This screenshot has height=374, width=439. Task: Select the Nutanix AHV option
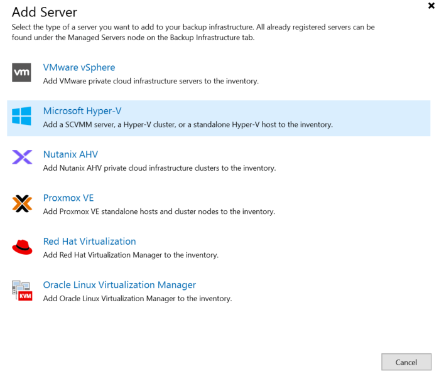[70, 154]
